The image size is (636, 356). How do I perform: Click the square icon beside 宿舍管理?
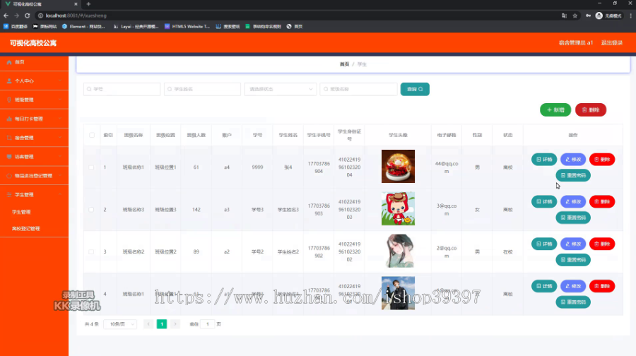click(9, 138)
